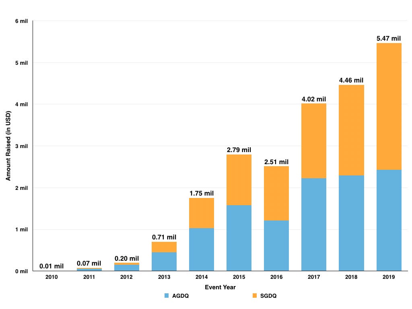Click the blue AGDQ segment of the 2016 bar
Image resolution: width=412 pixels, height=309 pixels.
276,245
